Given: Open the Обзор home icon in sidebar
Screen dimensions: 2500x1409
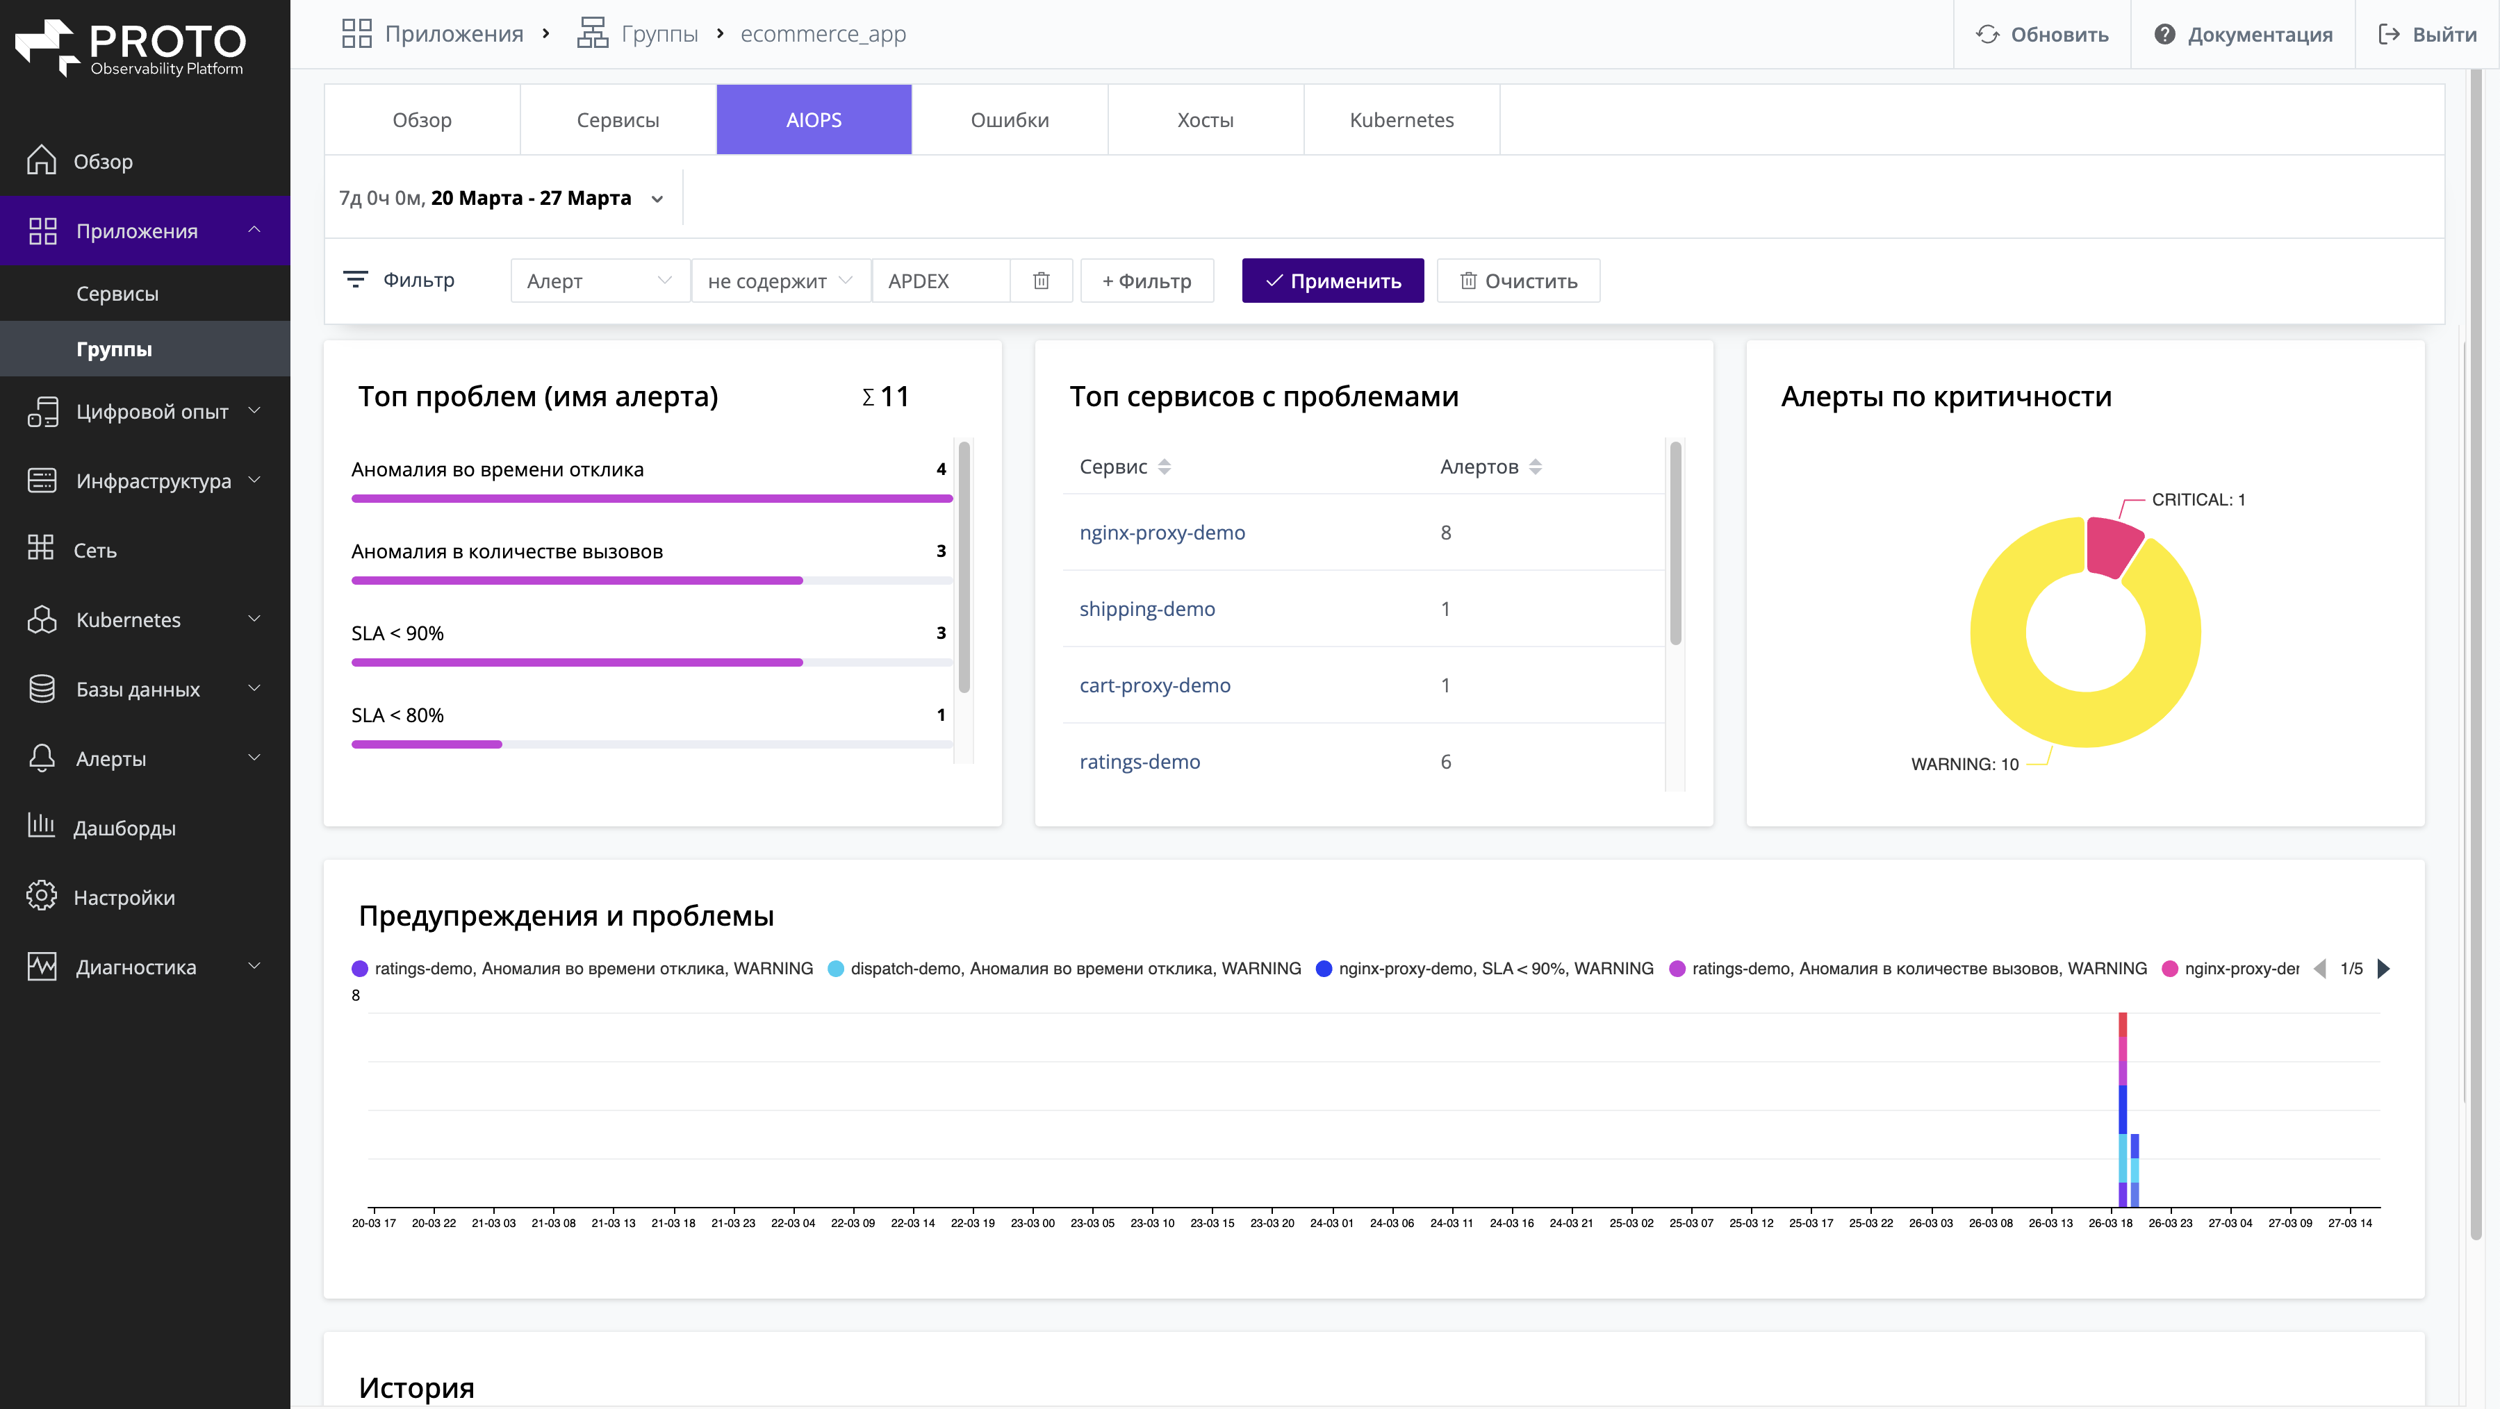Looking at the screenshot, I should 41,160.
